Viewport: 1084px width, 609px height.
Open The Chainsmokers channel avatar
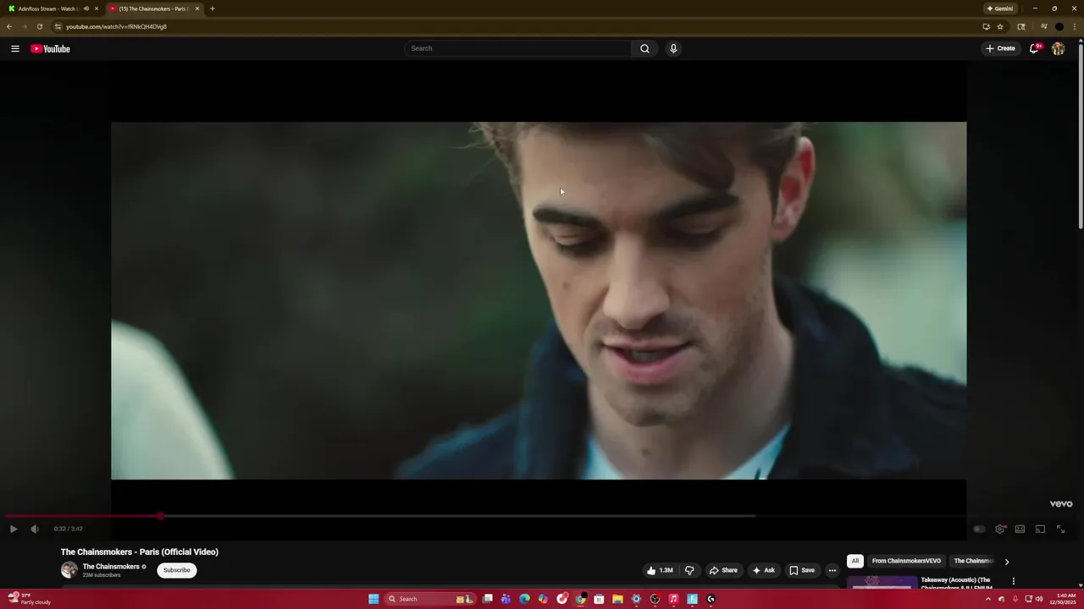point(69,570)
